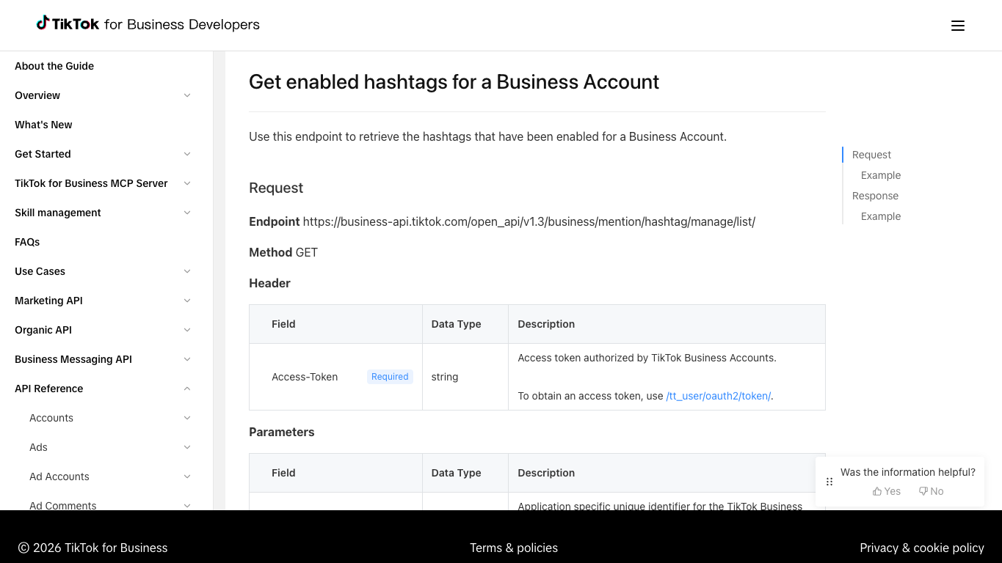Jump to Example under Response outline
The image size is (1002, 563).
[x=881, y=216]
